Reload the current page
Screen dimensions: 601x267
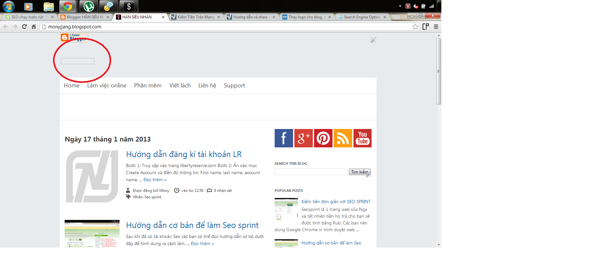coord(24,26)
